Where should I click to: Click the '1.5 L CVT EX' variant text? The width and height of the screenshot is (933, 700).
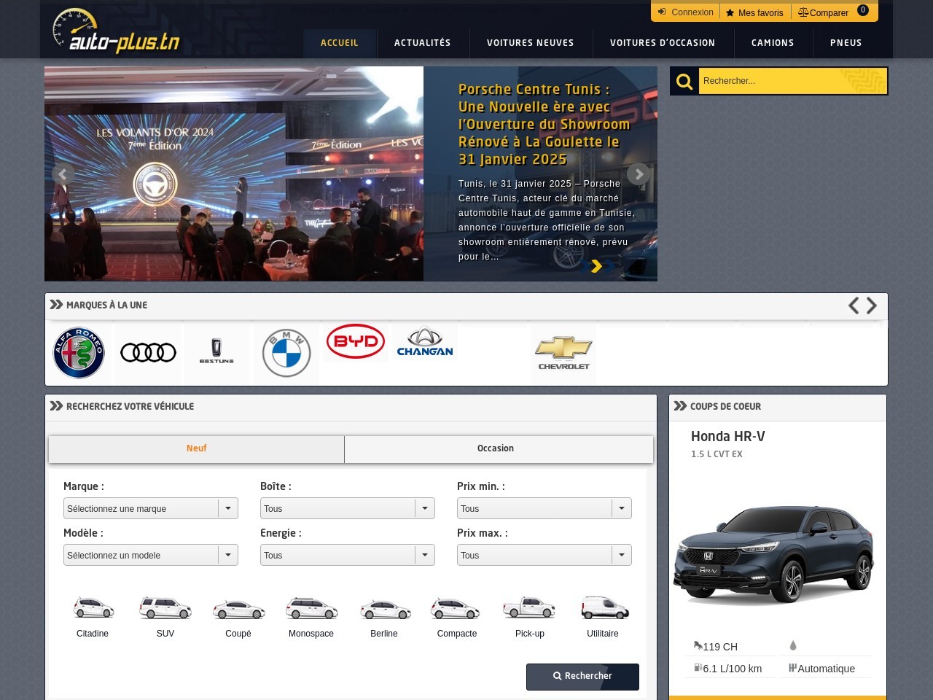[x=717, y=454]
